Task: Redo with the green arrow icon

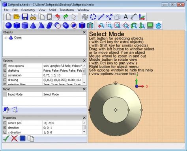Action: [x=65, y=17]
